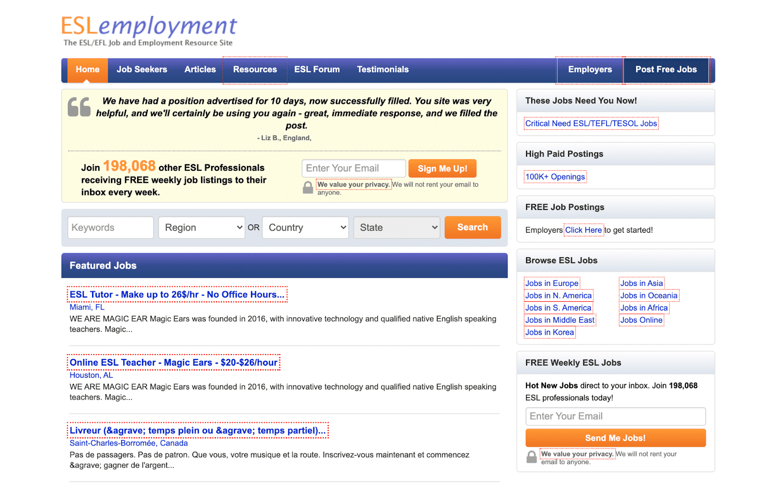Open the Job Seekers menu
Viewport: 775px width, 490px height.
(x=142, y=70)
